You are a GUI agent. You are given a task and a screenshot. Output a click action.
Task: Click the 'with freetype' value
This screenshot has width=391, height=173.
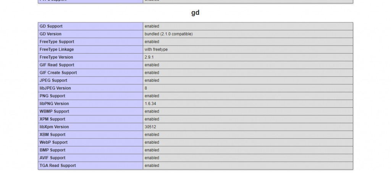[x=156, y=49]
